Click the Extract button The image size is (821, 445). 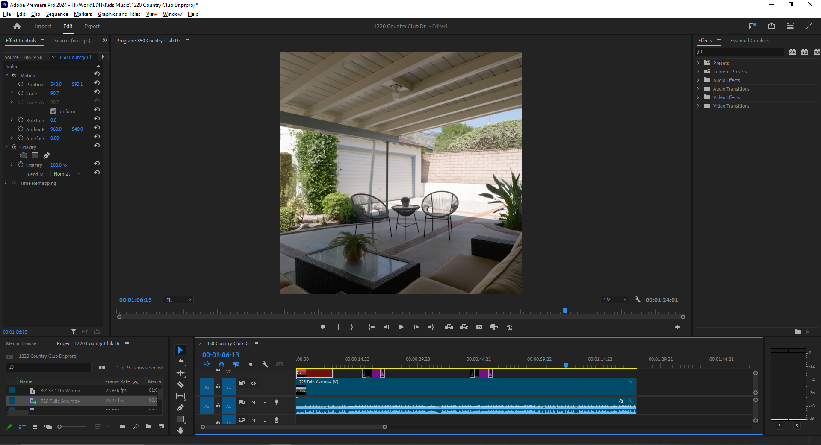(464, 327)
